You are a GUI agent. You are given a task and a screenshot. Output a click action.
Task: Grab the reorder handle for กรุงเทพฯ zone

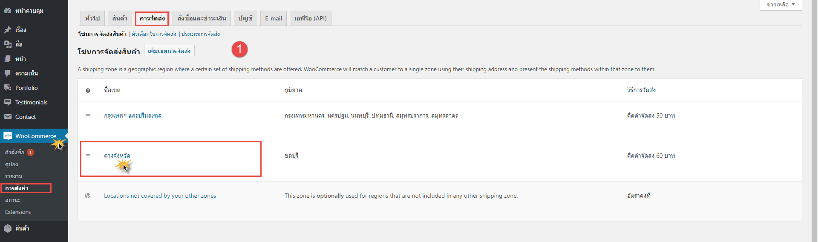click(x=88, y=115)
